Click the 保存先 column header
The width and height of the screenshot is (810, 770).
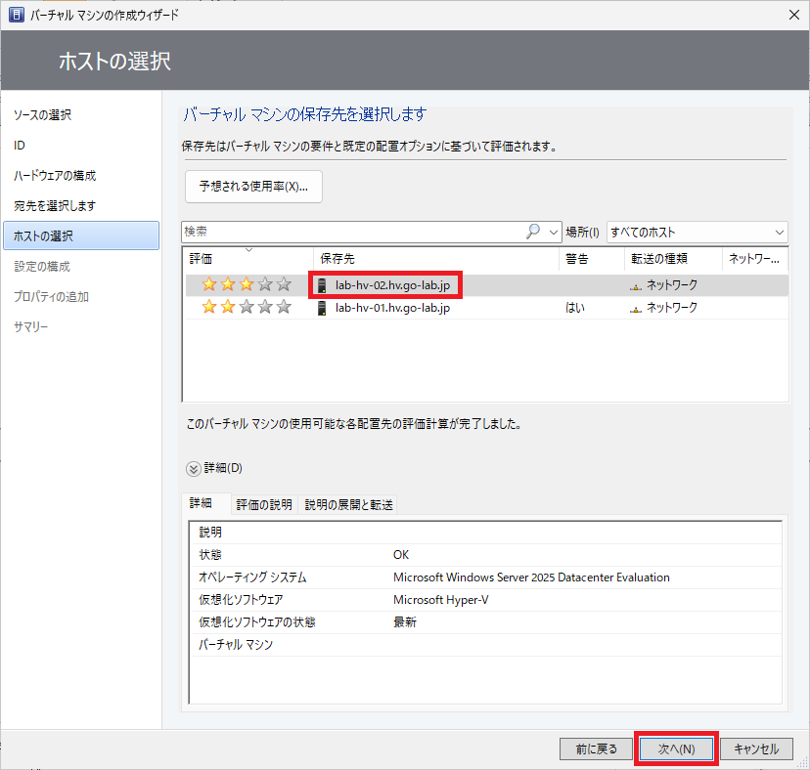click(x=436, y=259)
